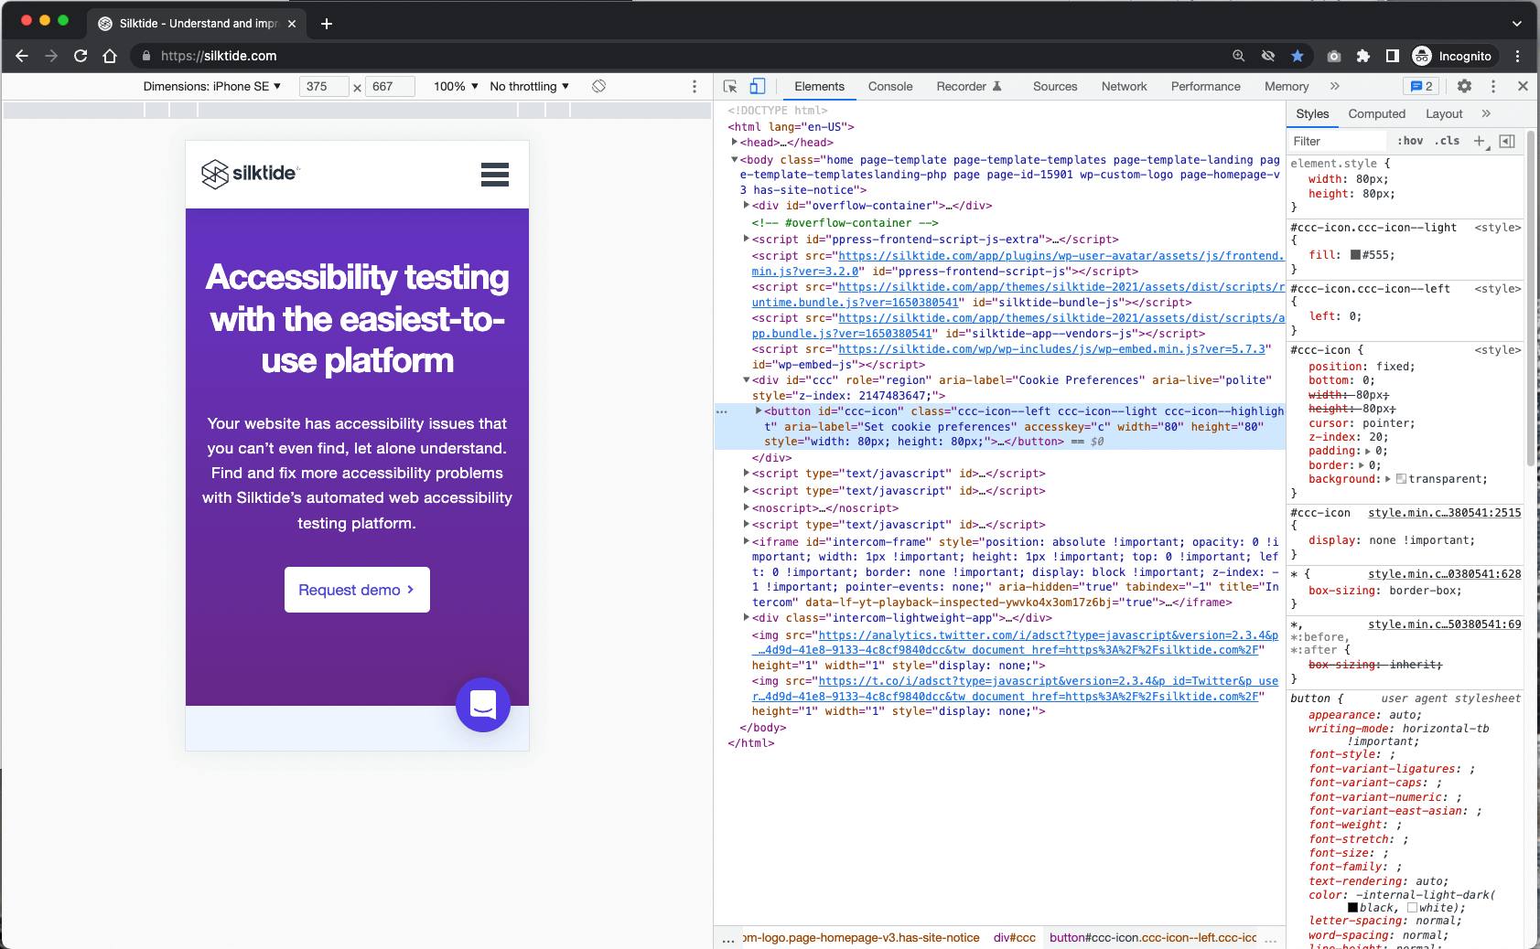Click the camera extension icon
The height and width of the screenshot is (949, 1540).
coord(1334,56)
